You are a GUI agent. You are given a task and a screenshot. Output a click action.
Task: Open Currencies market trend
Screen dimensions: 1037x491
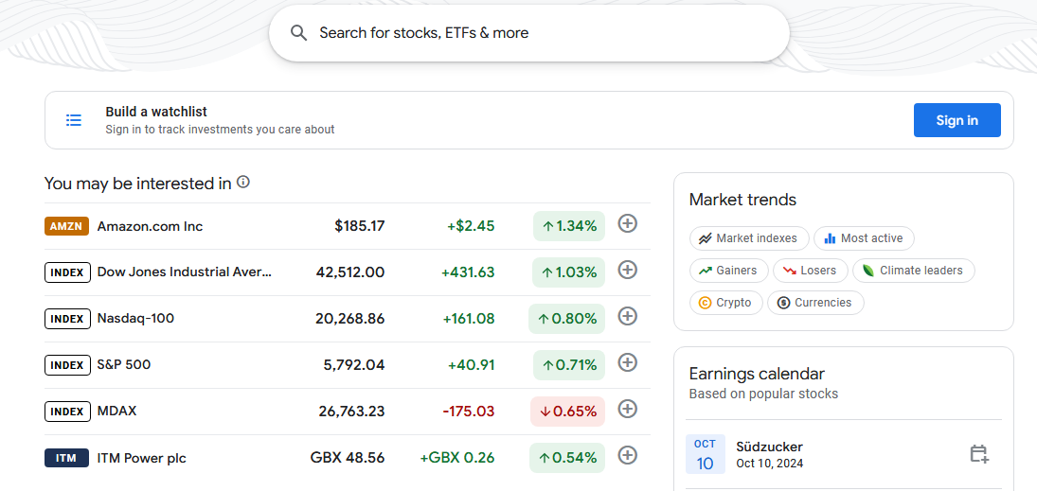815,303
